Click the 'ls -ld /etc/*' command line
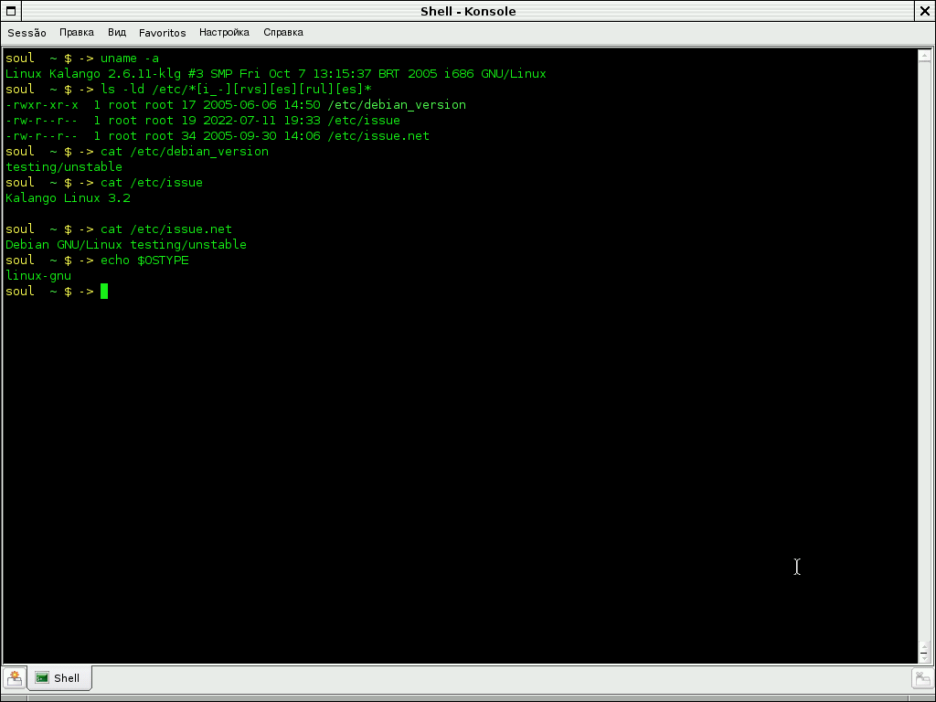This screenshot has width=936, height=702. [x=236, y=89]
